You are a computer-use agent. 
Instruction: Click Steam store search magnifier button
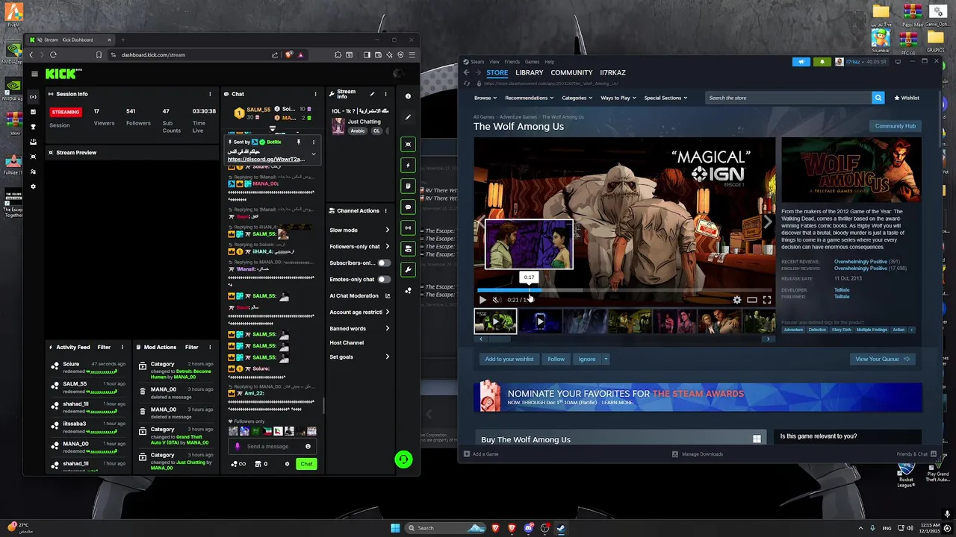coord(878,98)
